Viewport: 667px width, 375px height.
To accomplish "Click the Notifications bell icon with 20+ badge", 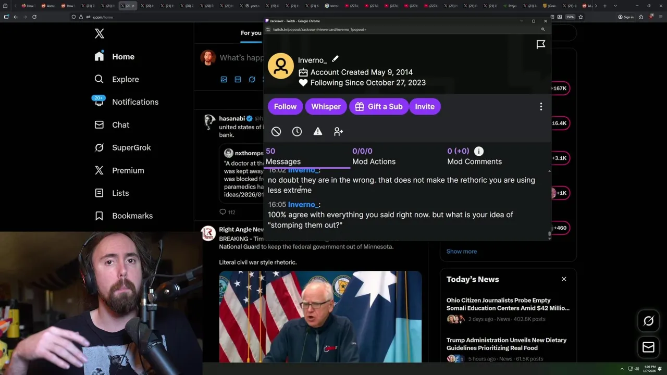I will tap(99, 102).
